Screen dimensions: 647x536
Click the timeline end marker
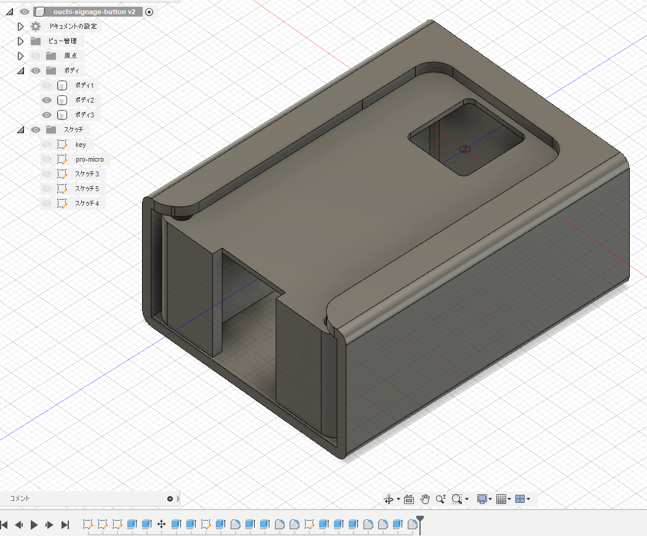(x=420, y=519)
